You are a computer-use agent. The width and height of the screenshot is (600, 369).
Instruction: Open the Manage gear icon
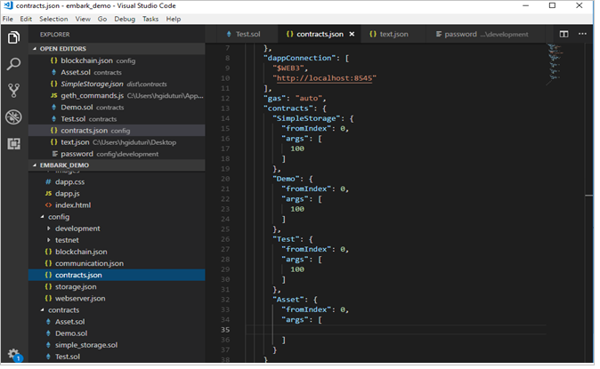[13, 355]
